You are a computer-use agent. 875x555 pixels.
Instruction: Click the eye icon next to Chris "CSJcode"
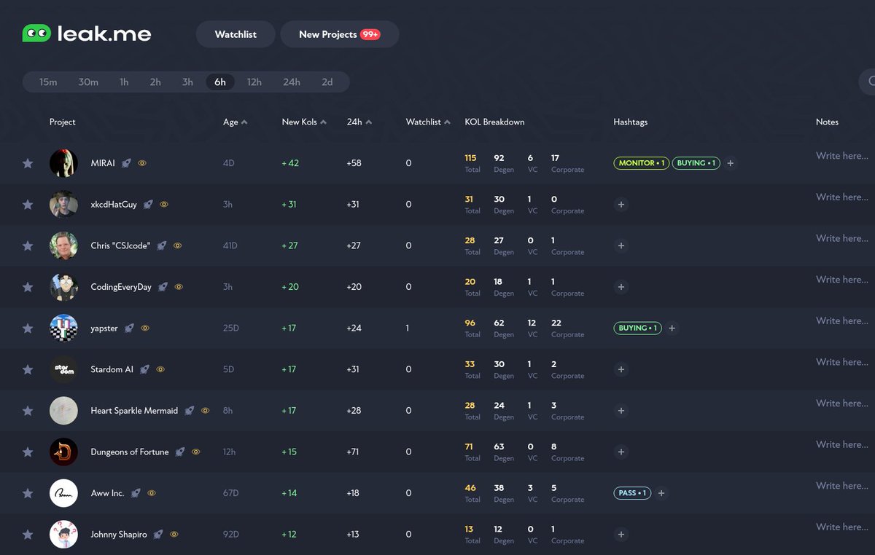pos(178,245)
